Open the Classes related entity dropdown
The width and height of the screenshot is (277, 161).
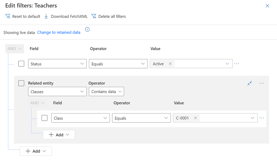click(x=57, y=92)
